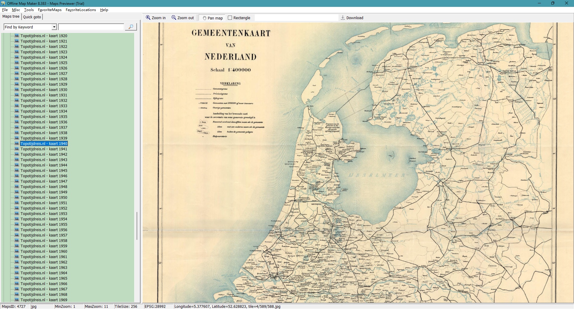This screenshot has width=574, height=309.
Task: Select Topotijdreis.nl - kaart 1920 map
Action: pyautogui.click(x=44, y=36)
